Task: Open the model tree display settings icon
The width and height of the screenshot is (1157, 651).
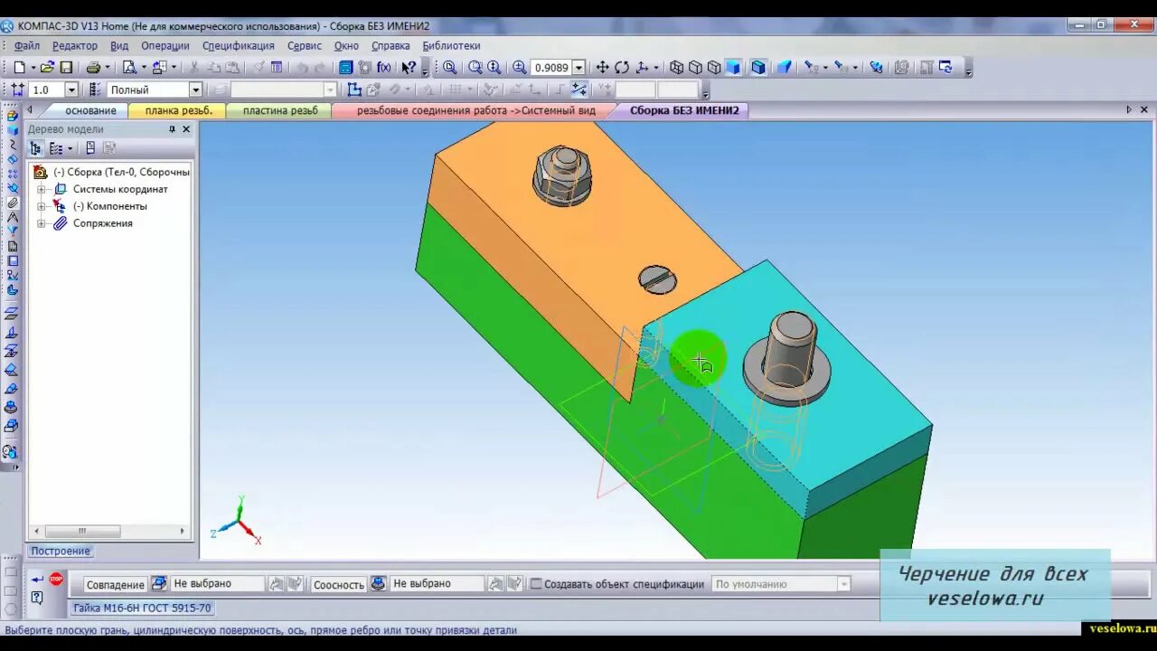Action: click(56, 148)
